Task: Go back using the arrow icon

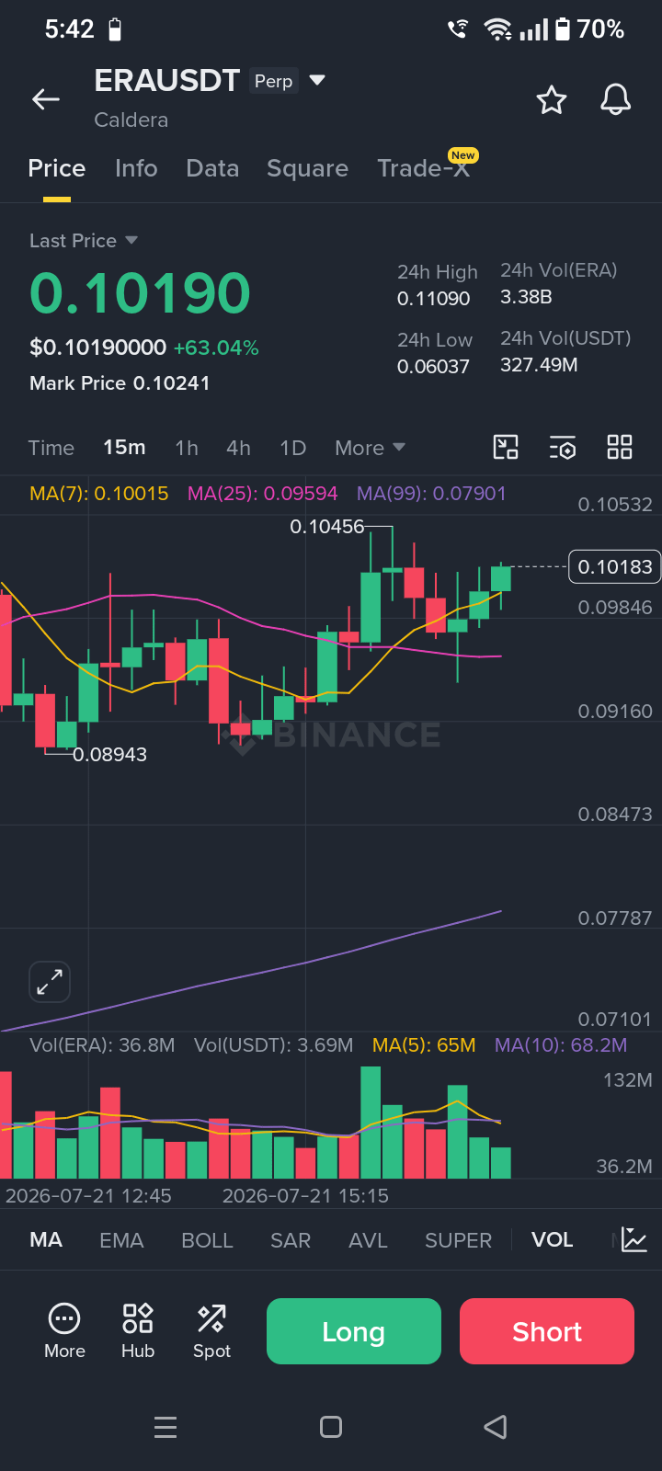Action: click(46, 99)
